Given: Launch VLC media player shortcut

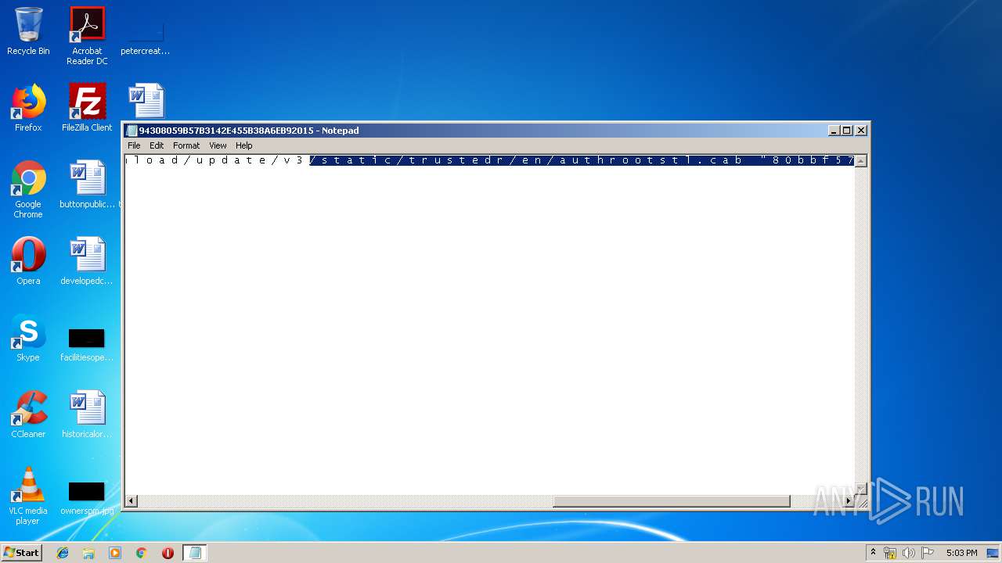Looking at the screenshot, I should click(28, 497).
